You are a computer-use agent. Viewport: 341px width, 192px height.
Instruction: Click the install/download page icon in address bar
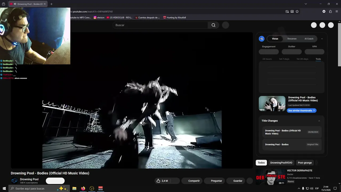point(292,11)
